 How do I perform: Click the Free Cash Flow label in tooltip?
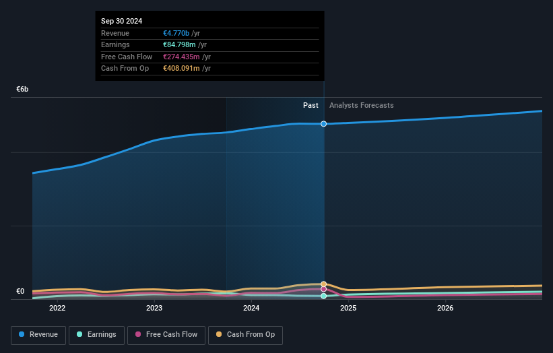tap(127, 57)
